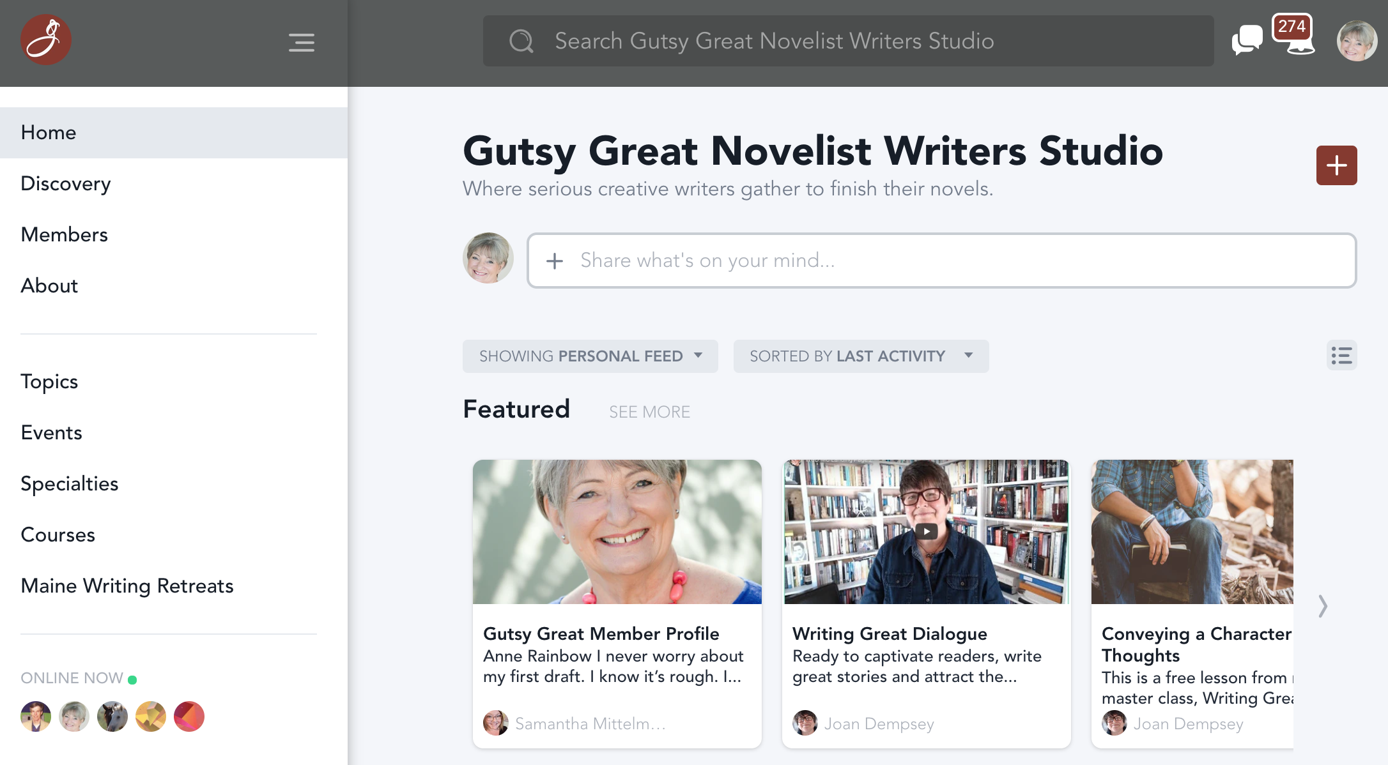Switch feed to list view icon
This screenshot has width=1388, height=765.
[x=1341, y=356]
